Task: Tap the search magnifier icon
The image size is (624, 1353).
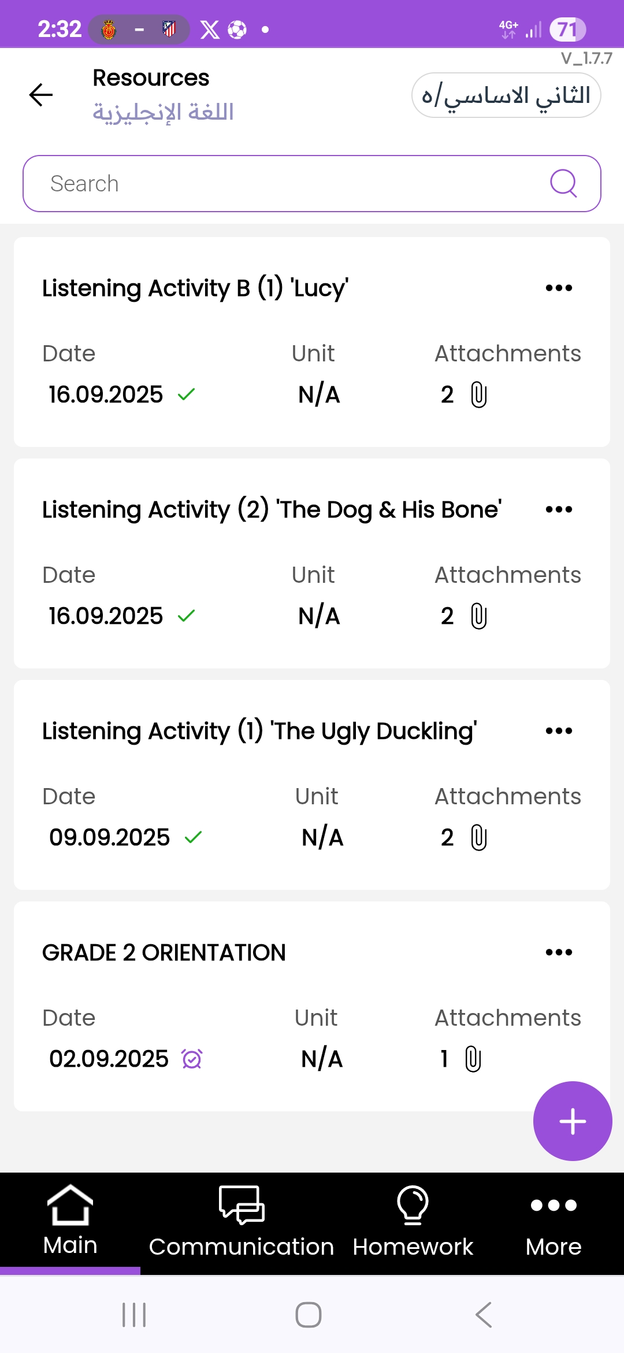Action: coord(563,183)
